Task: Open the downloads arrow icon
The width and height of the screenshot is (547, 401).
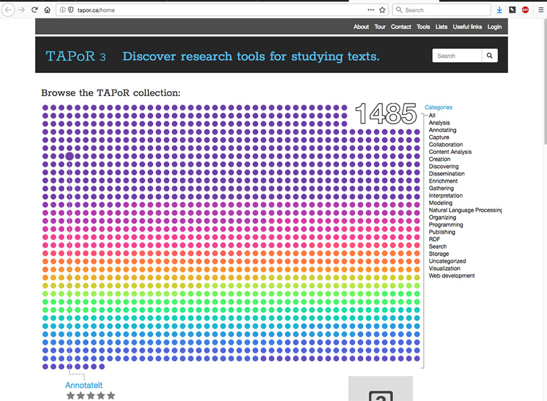Action: click(499, 10)
